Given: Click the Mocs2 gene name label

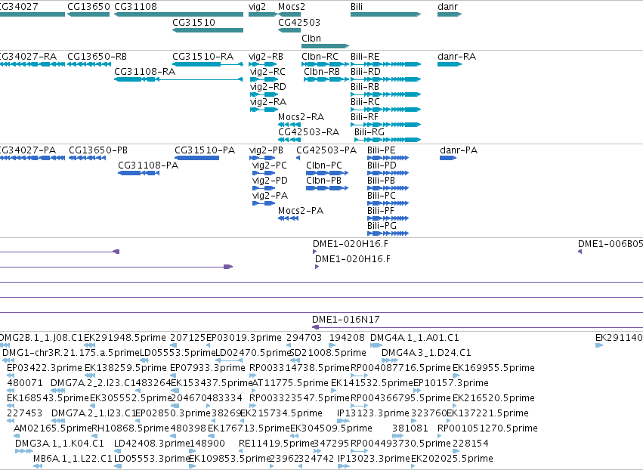Looking at the screenshot, I should [291, 7].
